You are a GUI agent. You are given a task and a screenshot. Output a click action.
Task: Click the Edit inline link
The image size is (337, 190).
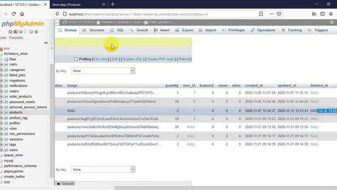point(101,59)
